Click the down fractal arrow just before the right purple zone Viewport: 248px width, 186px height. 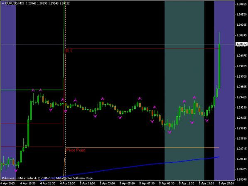[206, 120]
